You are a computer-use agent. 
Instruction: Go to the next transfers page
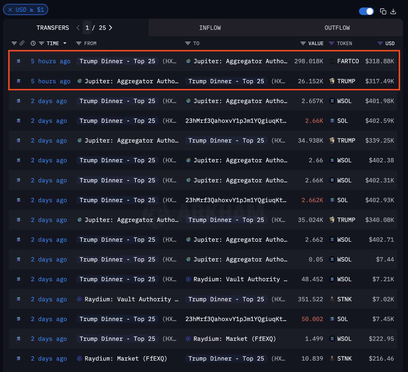point(110,28)
